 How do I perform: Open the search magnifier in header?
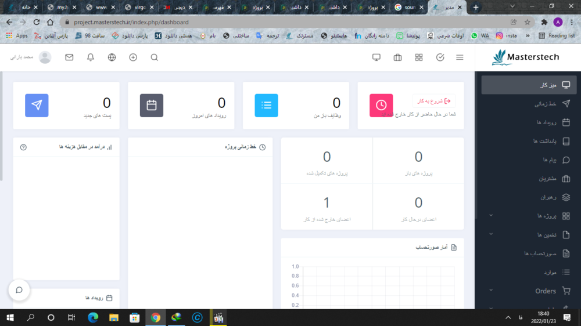(x=154, y=57)
